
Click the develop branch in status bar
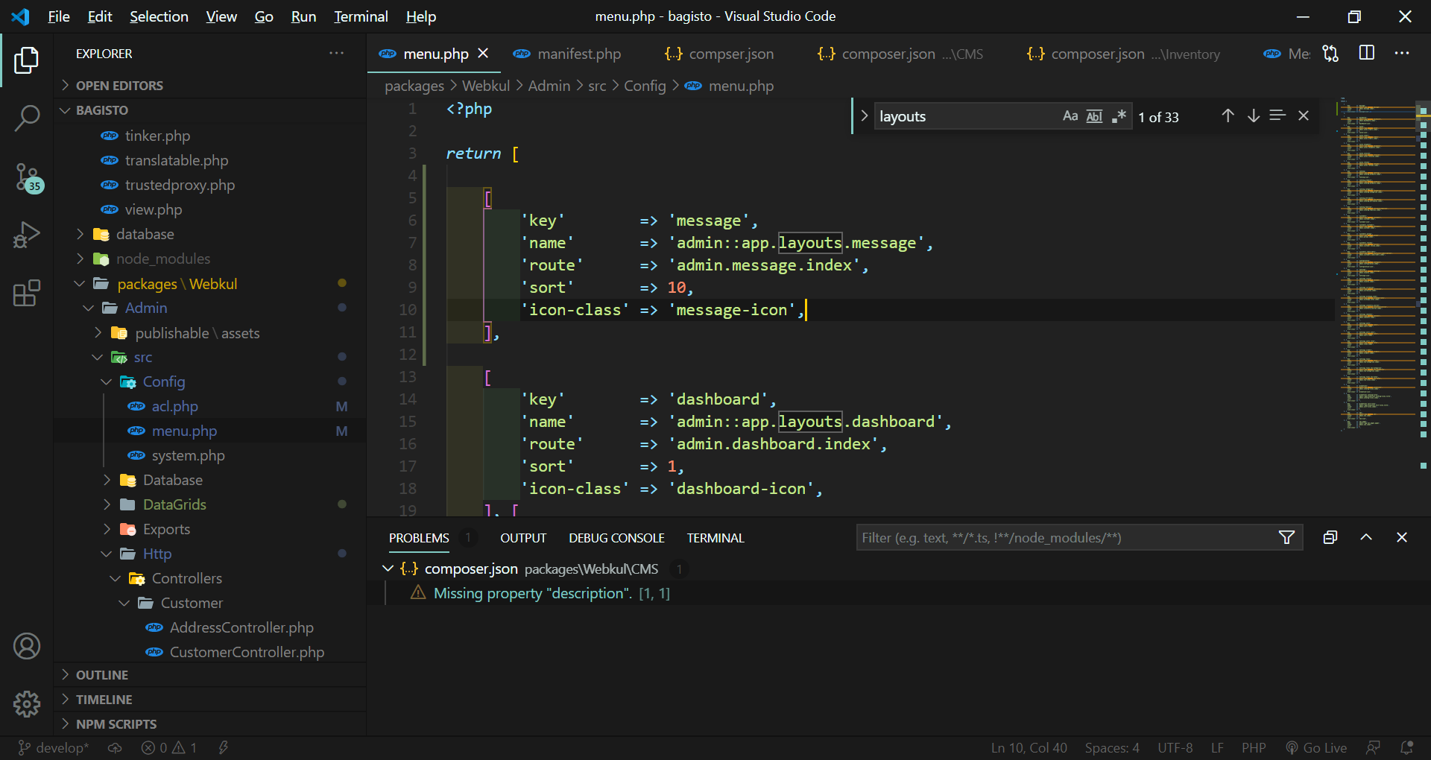tap(54, 748)
